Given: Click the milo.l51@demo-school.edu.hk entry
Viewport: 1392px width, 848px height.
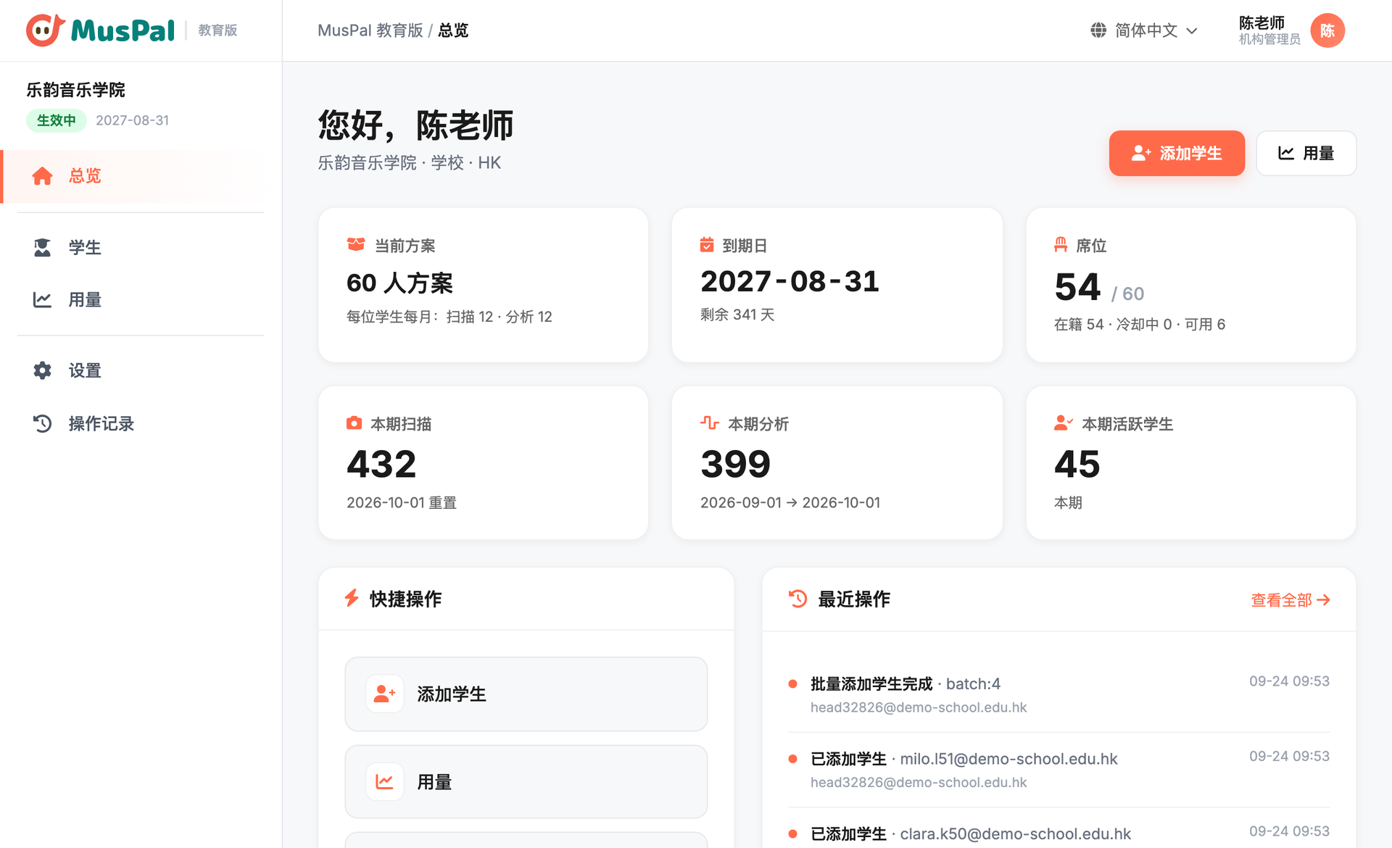Looking at the screenshot, I should (x=1059, y=770).
